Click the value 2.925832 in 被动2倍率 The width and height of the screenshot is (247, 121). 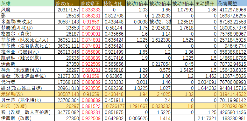160,28
